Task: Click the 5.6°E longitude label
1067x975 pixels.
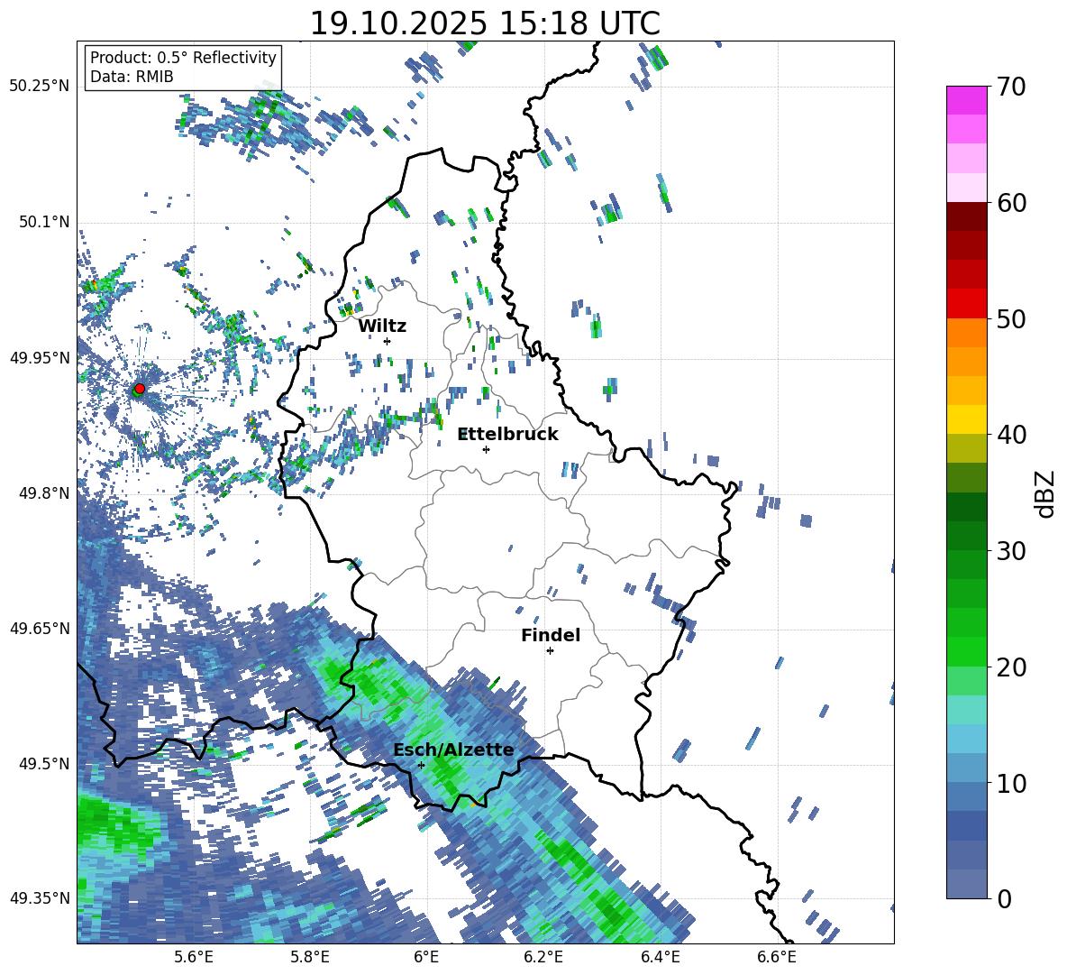Action: click(x=194, y=958)
